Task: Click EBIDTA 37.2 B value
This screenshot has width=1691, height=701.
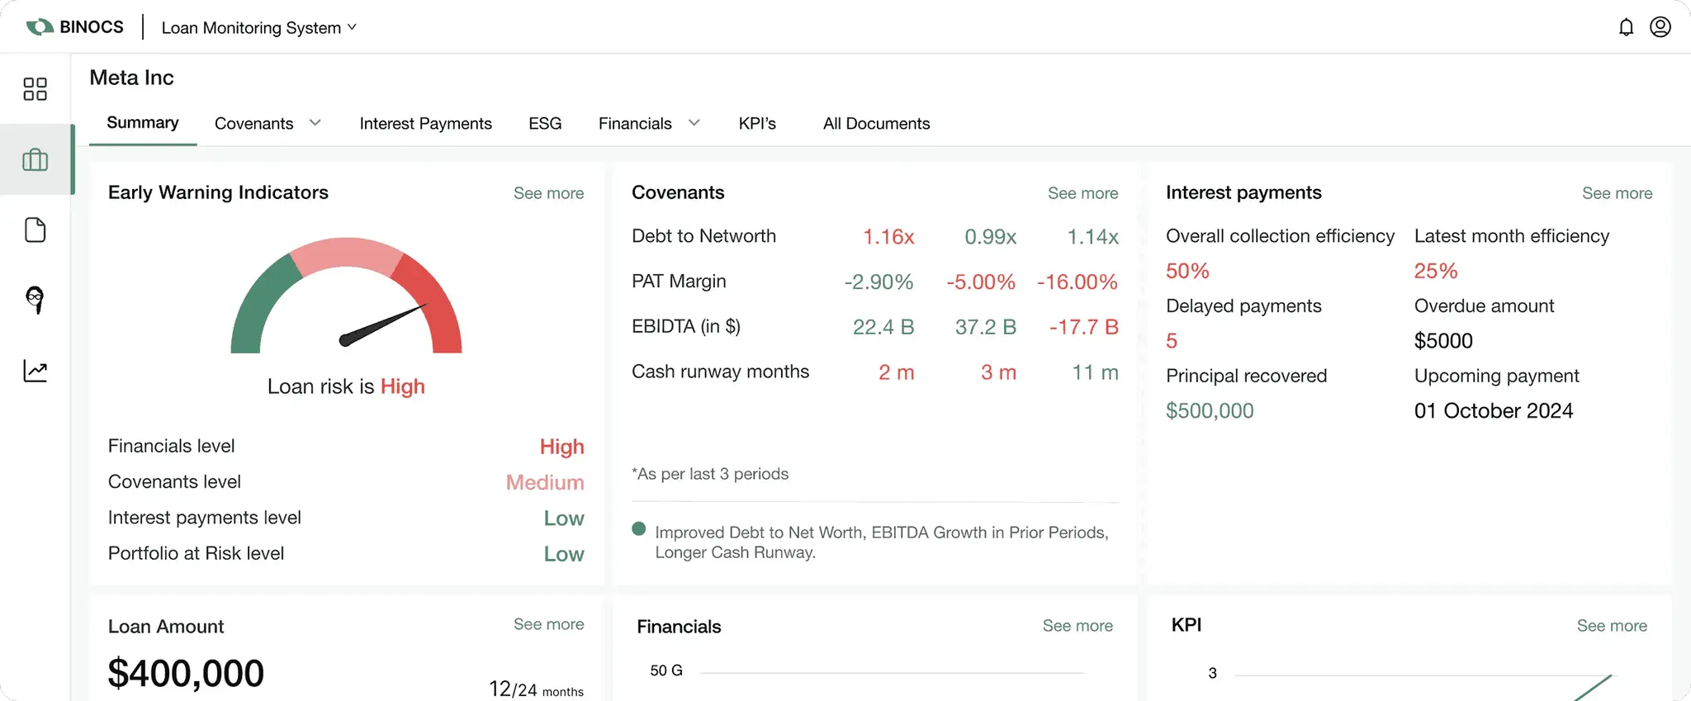Action: click(x=985, y=327)
